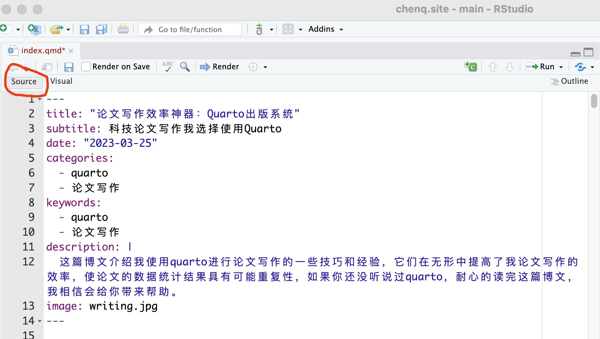The image size is (600, 339).
Task: Expand the Run options dropdown arrow
Action: click(561, 67)
